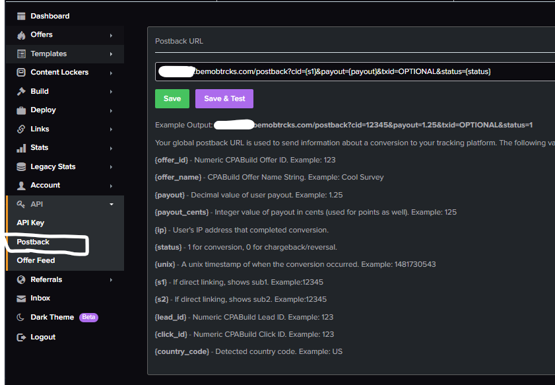This screenshot has width=555, height=385.
Task: Click the {payout} variable text
Action: pos(170,195)
